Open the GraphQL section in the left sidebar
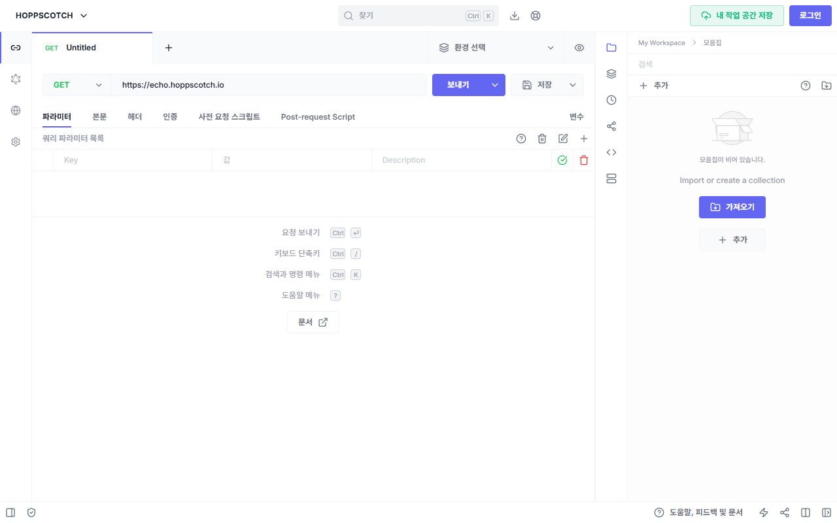This screenshot has height=523, width=837. (15, 78)
